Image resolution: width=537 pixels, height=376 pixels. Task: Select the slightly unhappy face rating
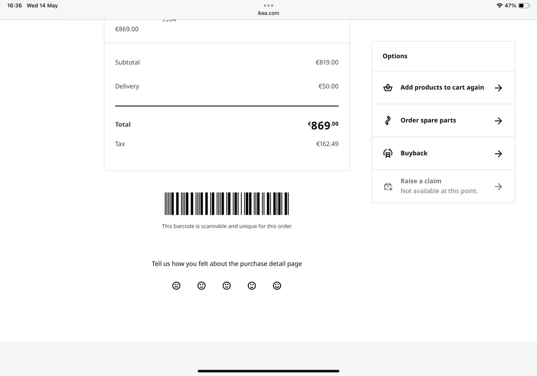click(x=201, y=285)
